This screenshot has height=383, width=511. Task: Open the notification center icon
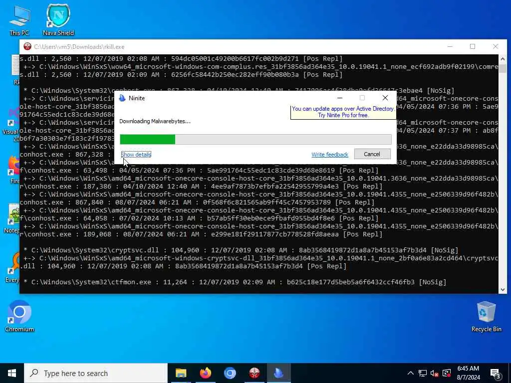click(x=495, y=374)
